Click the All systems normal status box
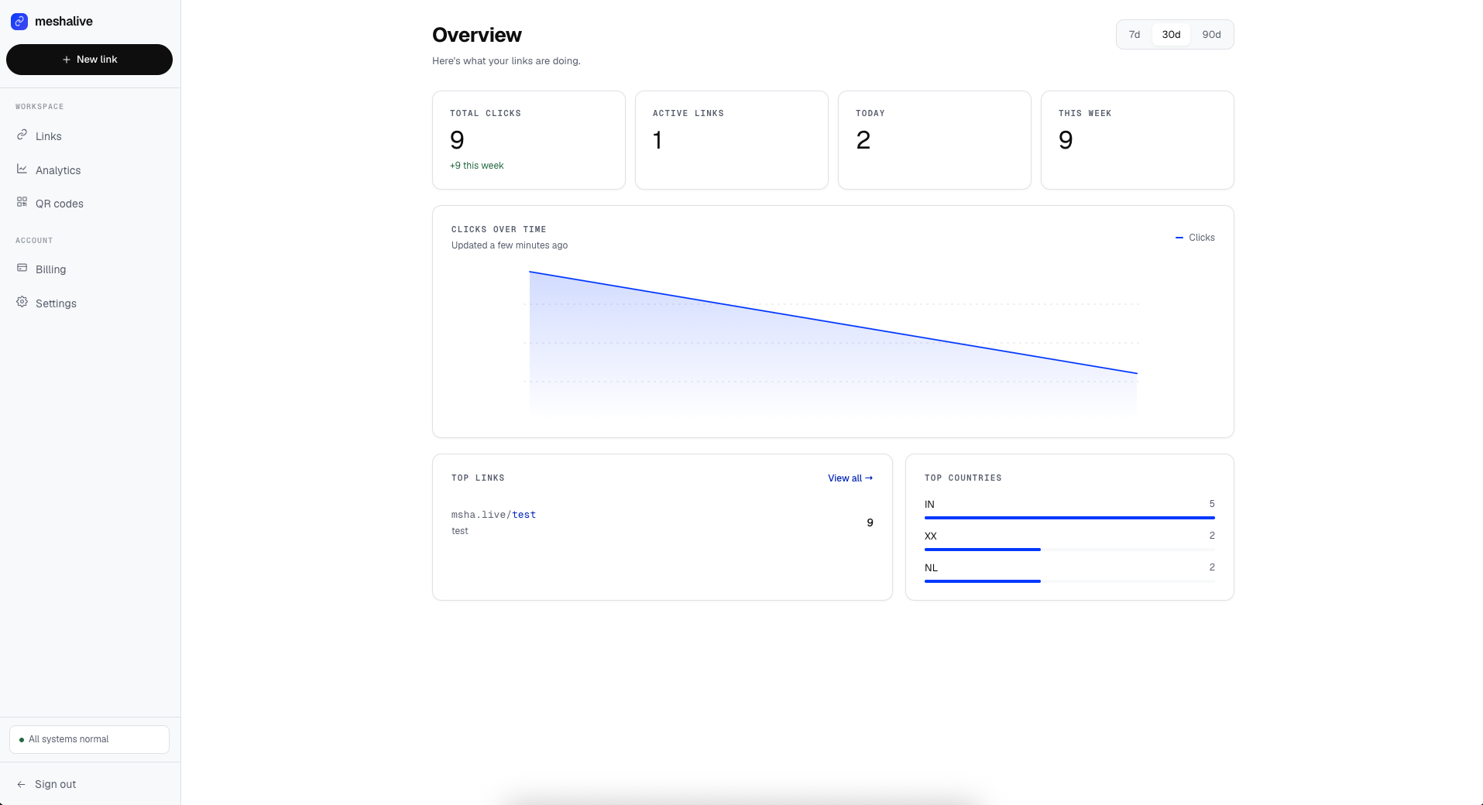Screen dimensions: 1483x805 tap(89, 739)
